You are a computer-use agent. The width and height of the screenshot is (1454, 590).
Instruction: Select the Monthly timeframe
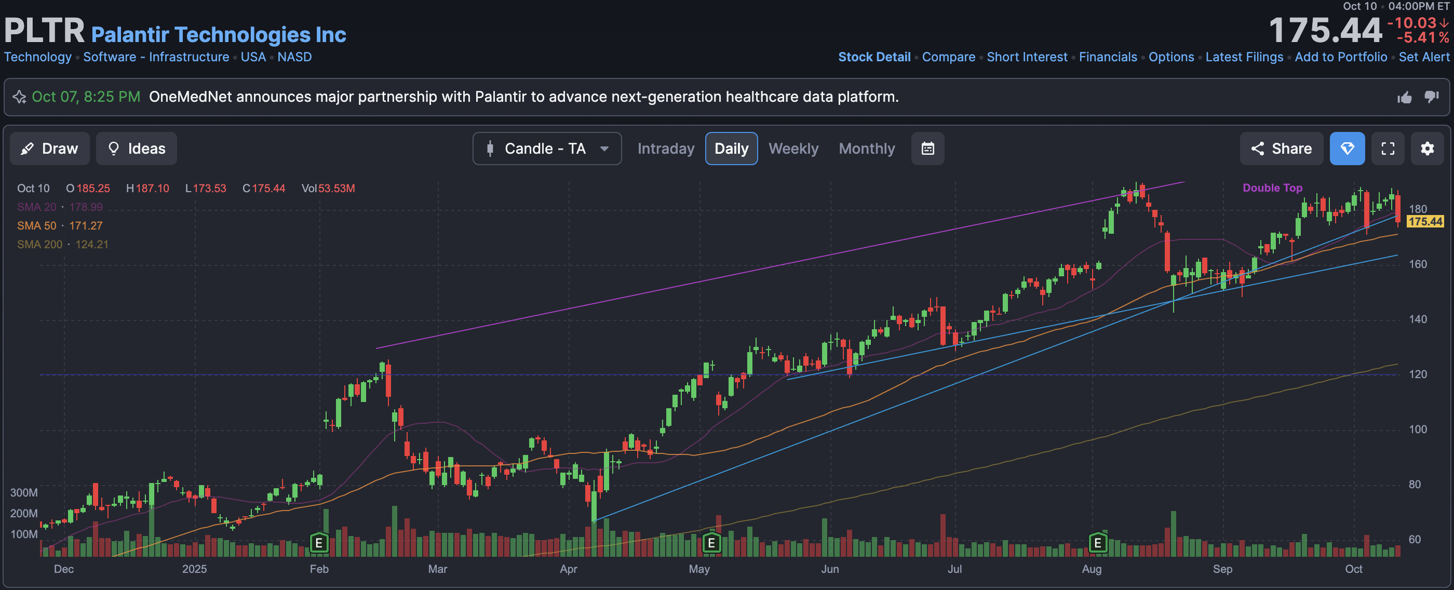(866, 149)
